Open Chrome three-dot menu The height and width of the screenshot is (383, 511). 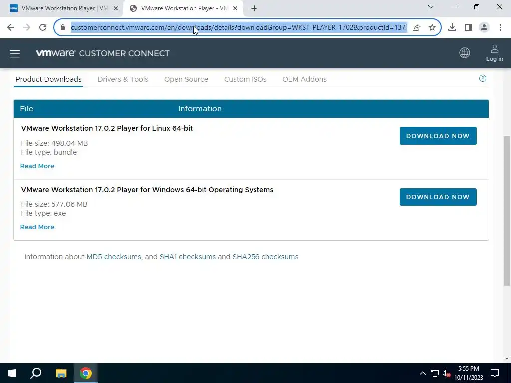point(500,28)
